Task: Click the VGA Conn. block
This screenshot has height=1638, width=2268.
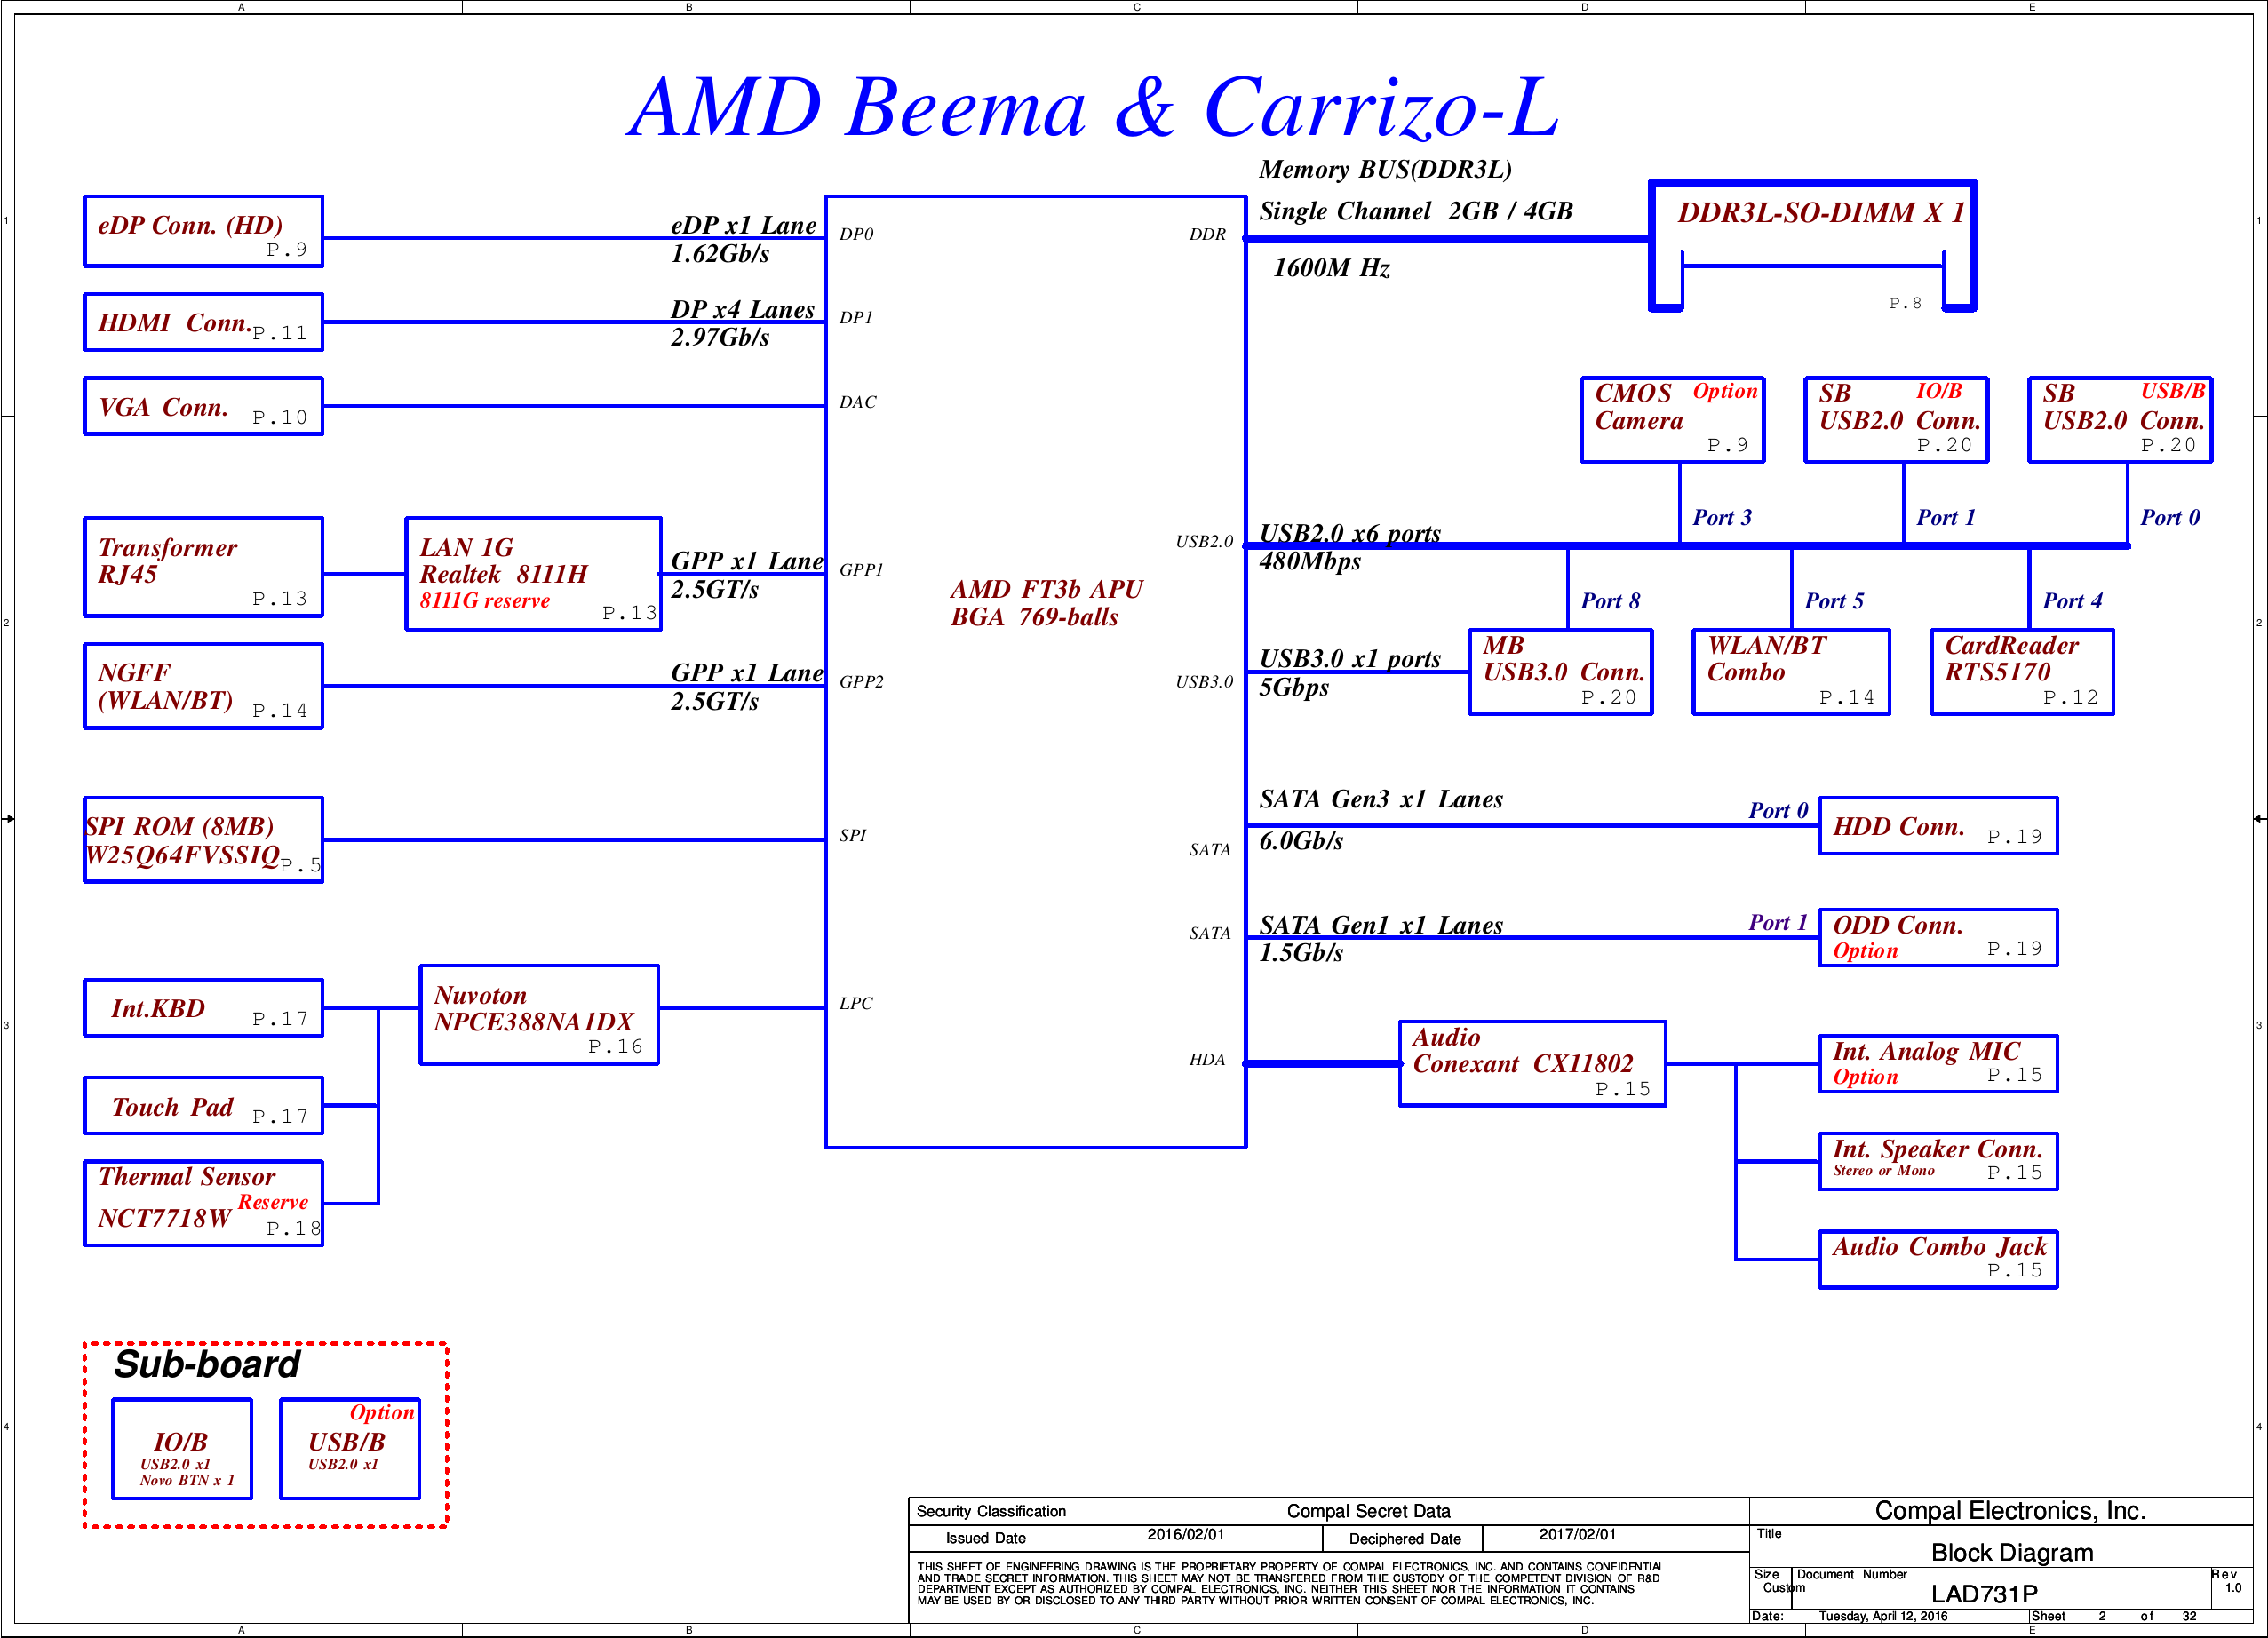Action: click(203, 406)
